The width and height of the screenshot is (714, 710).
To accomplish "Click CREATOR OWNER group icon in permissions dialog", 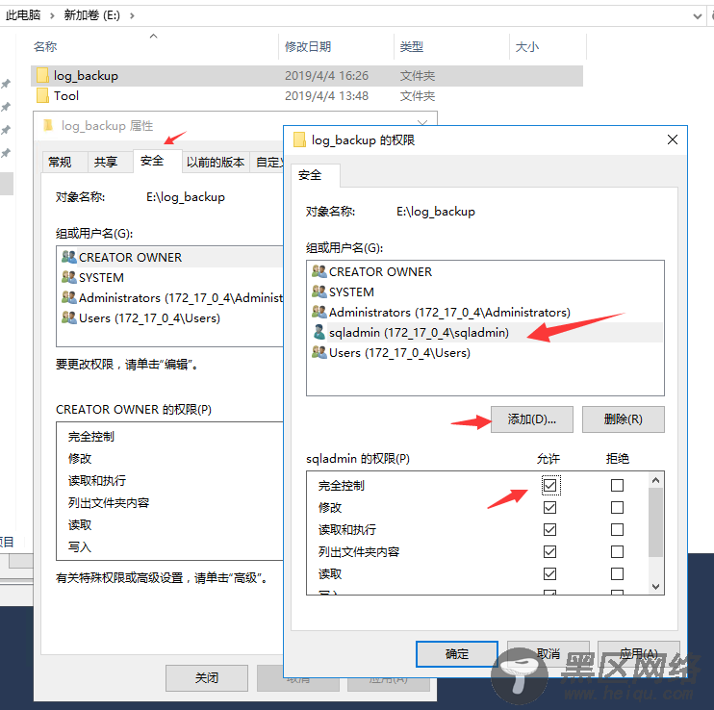I will [319, 271].
